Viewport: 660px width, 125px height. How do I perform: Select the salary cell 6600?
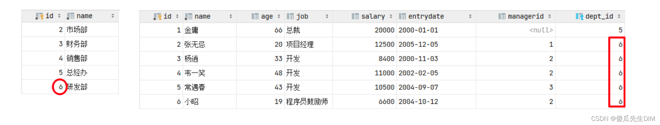click(x=365, y=102)
